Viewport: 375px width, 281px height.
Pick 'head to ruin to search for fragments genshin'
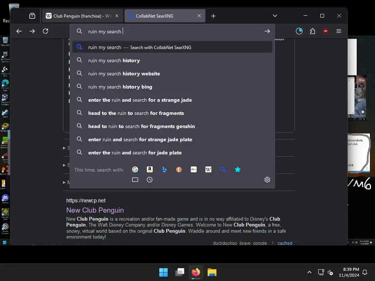[x=172, y=126]
